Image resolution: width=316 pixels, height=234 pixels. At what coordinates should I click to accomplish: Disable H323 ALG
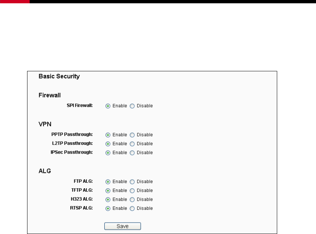pos(132,200)
